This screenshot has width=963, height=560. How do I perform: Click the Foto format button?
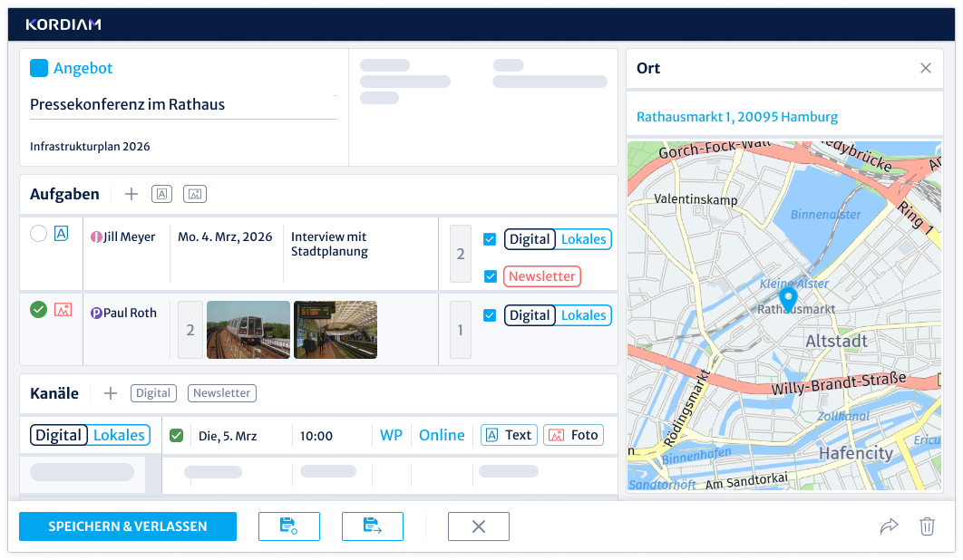(574, 435)
